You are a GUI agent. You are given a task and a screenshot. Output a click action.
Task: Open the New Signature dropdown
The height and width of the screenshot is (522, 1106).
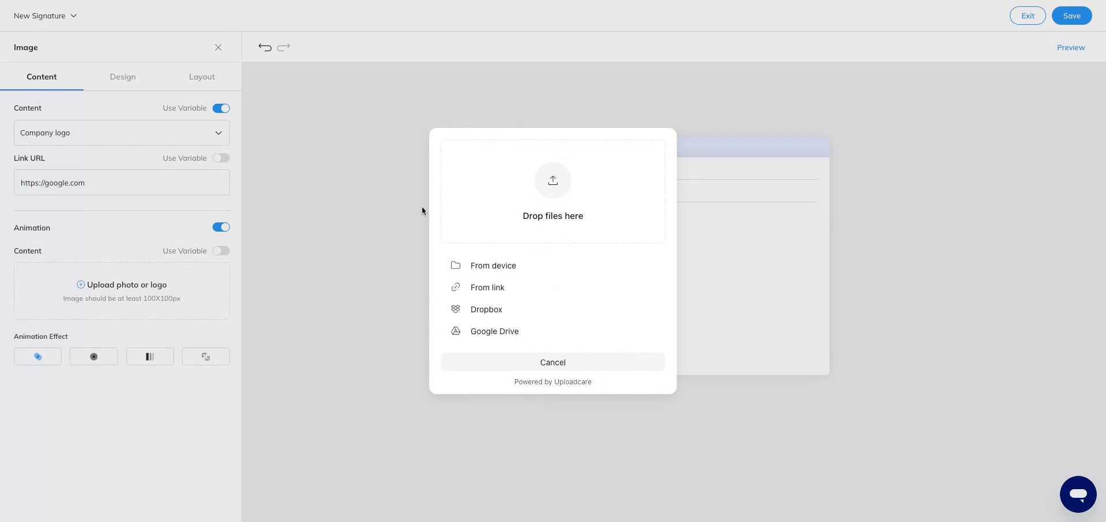click(45, 16)
